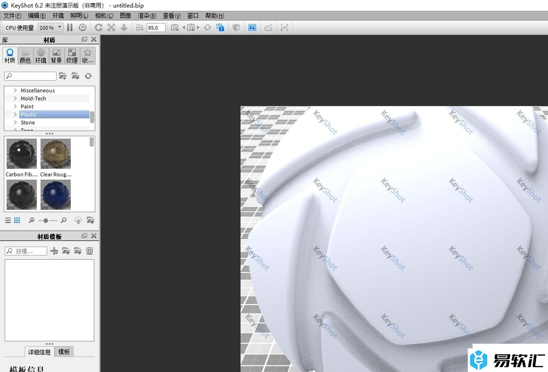Click the library search field

click(x=30, y=76)
